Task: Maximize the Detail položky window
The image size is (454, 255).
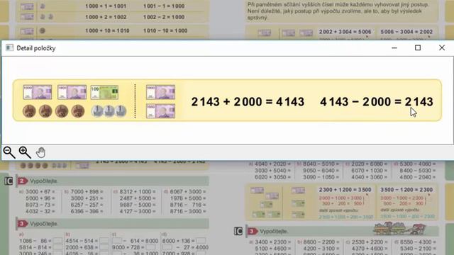Action: pyautogui.click(x=418, y=47)
